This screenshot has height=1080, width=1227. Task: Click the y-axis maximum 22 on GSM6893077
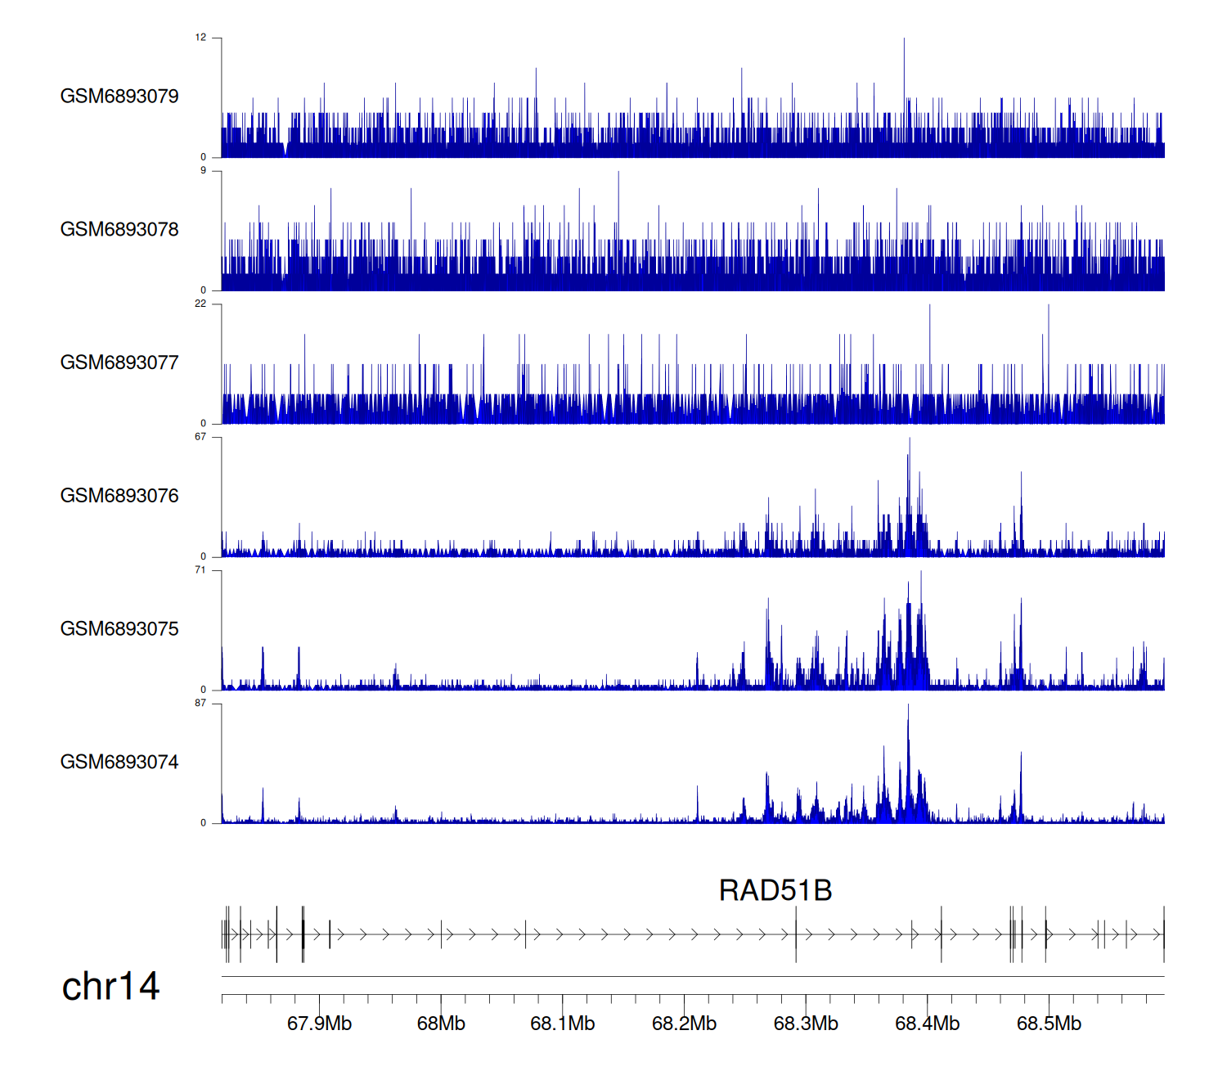click(x=200, y=304)
